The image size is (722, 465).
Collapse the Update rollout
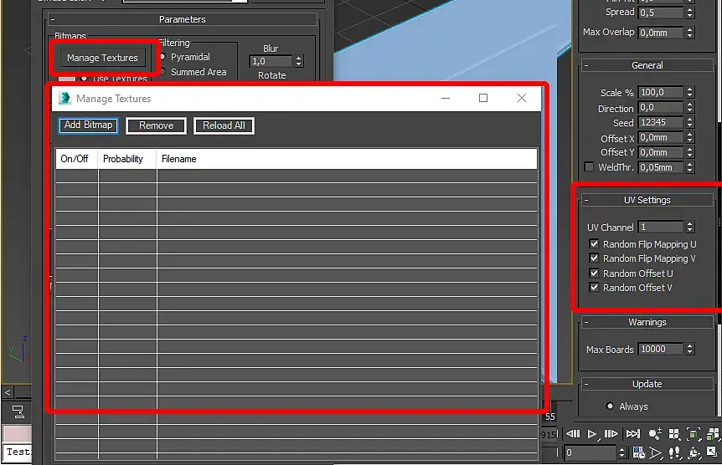point(586,384)
